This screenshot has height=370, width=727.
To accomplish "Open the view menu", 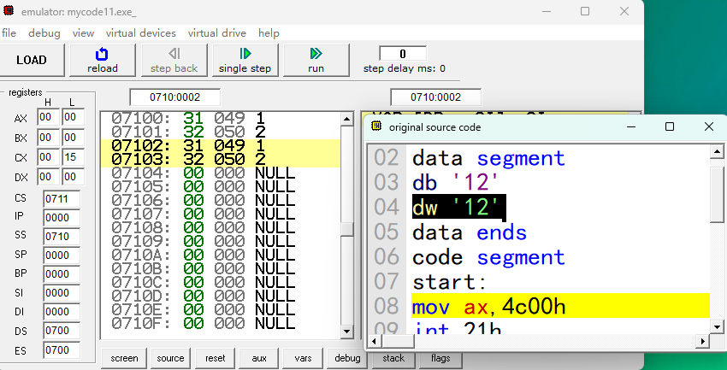I will (x=84, y=33).
